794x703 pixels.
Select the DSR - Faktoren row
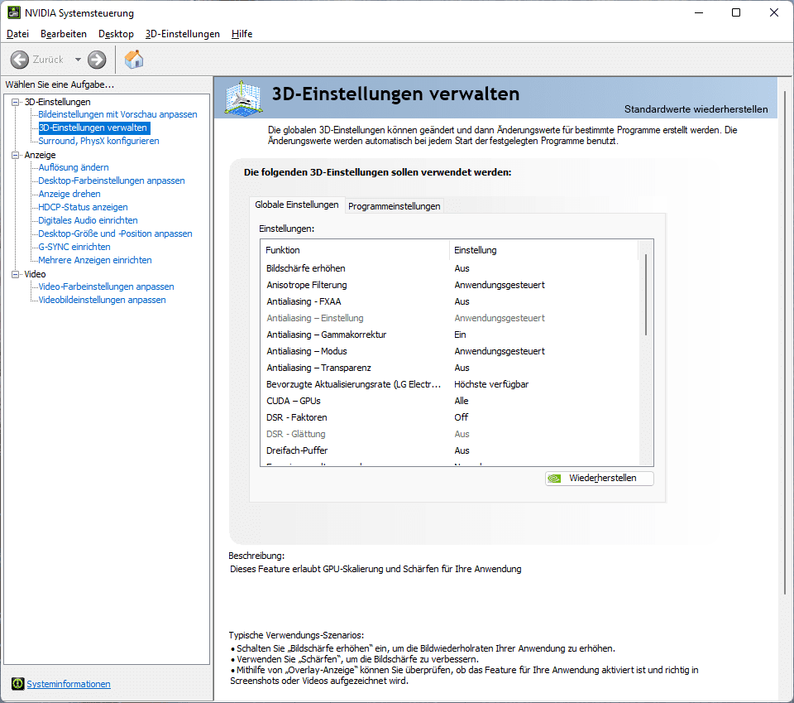point(450,417)
